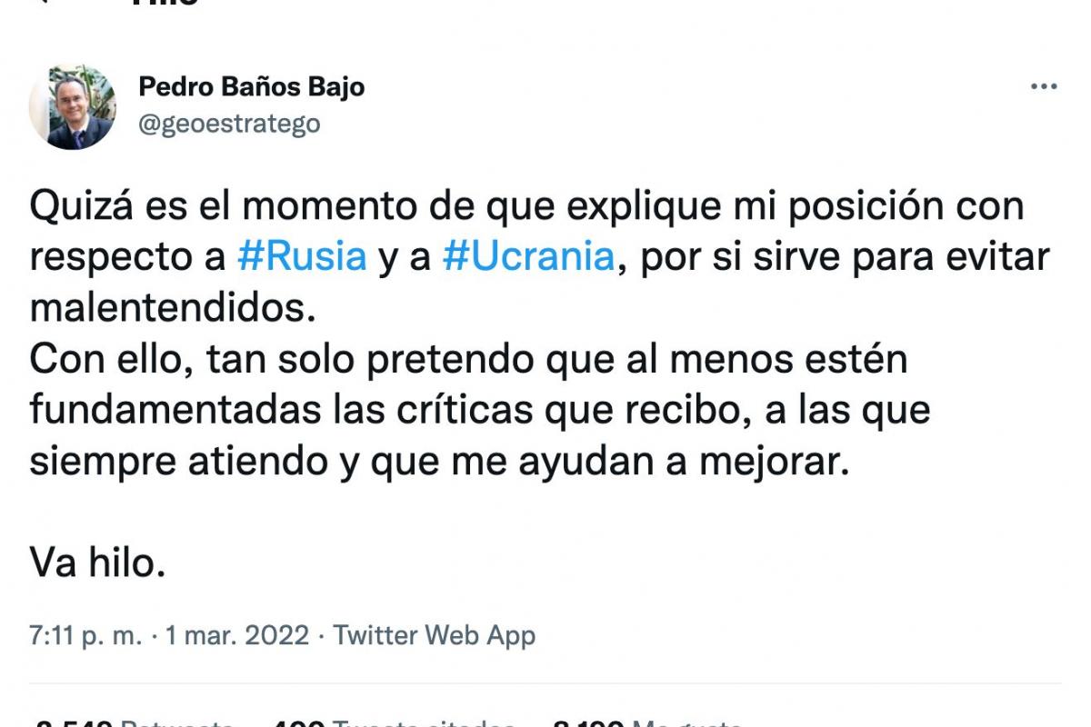Viewport: 1091px width, 727px height.
Task: Follow the #Ucrania hashtag link
Action: pyautogui.click(x=528, y=257)
